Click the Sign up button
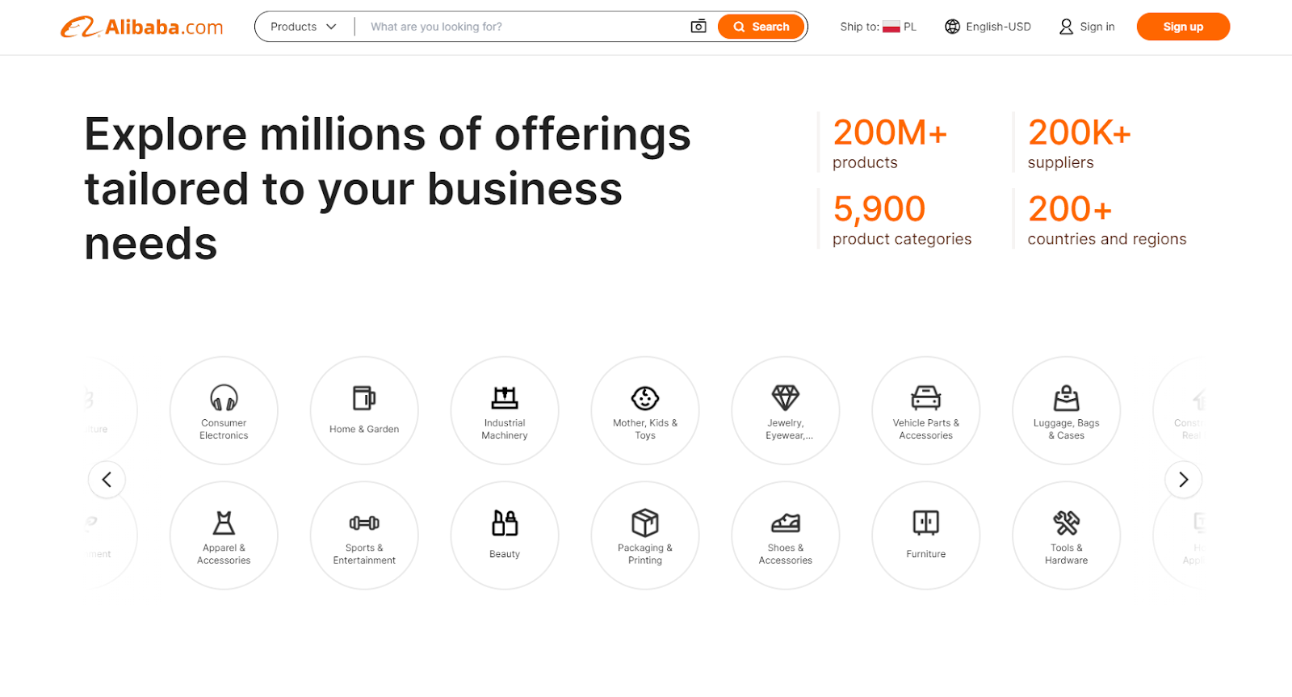The height and width of the screenshot is (697, 1292). click(1182, 27)
